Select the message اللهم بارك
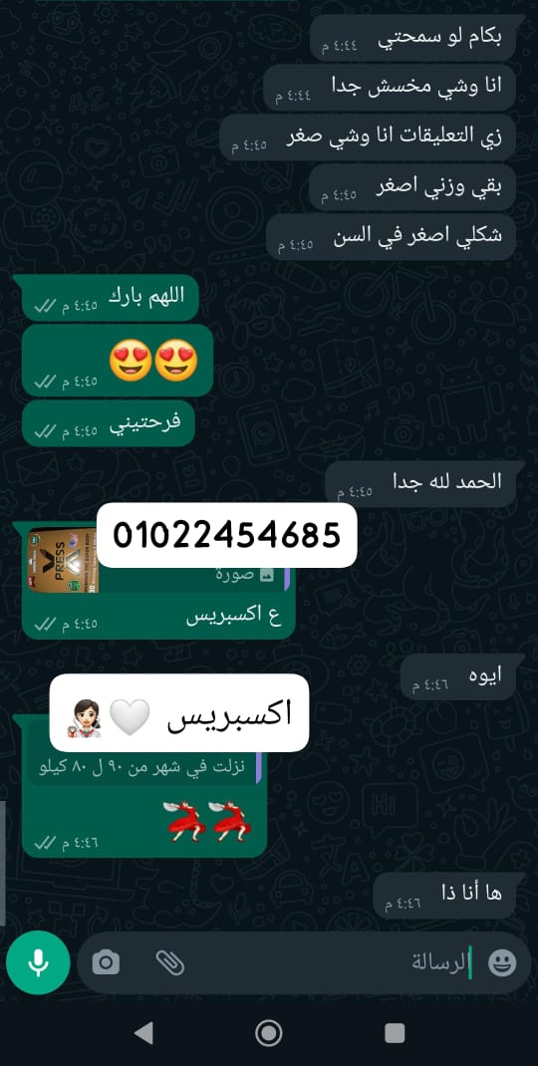538x1066 pixels. (111, 297)
